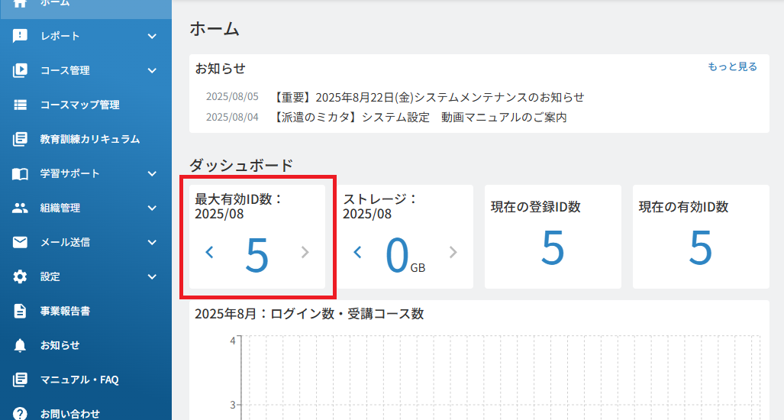
Task: Open 教育訓練カリキュラム in the sidebar
Action: coord(86,139)
